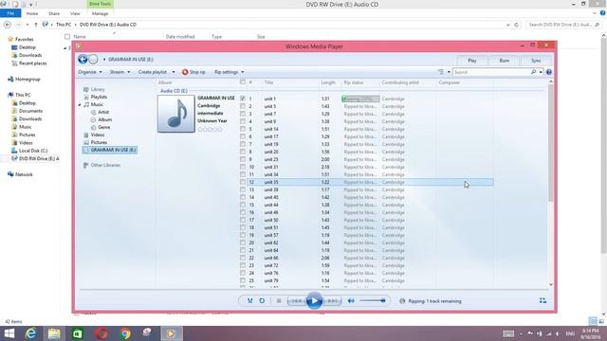The height and width of the screenshot is (341, 607).
Task: Refresh the Explorer address bar
Action: coord(516,25)
